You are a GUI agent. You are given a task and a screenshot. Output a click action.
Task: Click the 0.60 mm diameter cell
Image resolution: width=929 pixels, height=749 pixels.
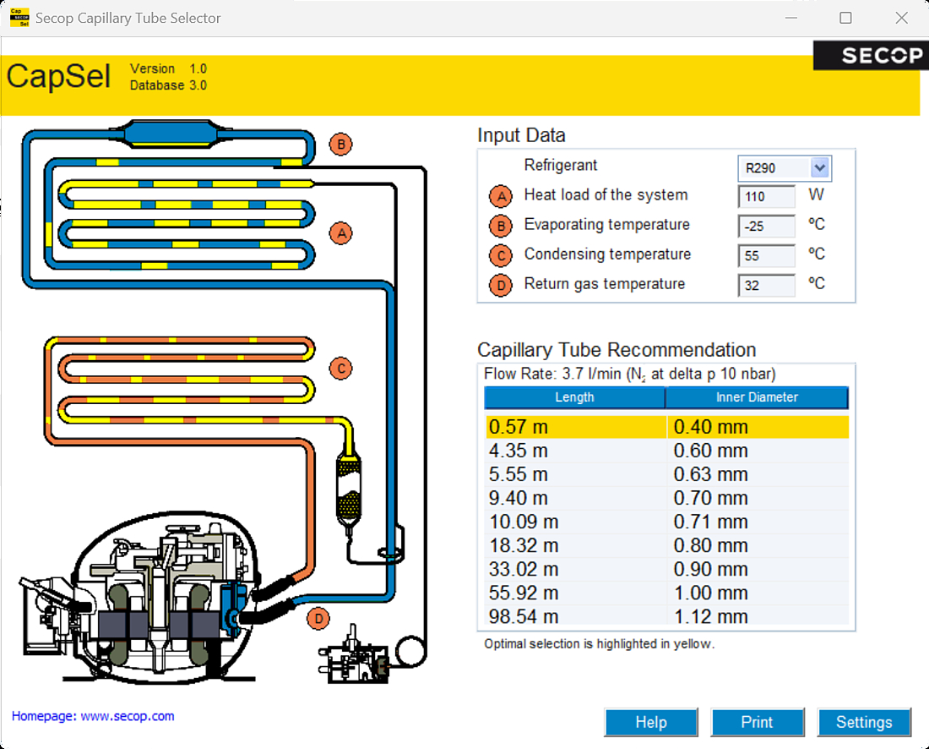(x=758, y=451)
